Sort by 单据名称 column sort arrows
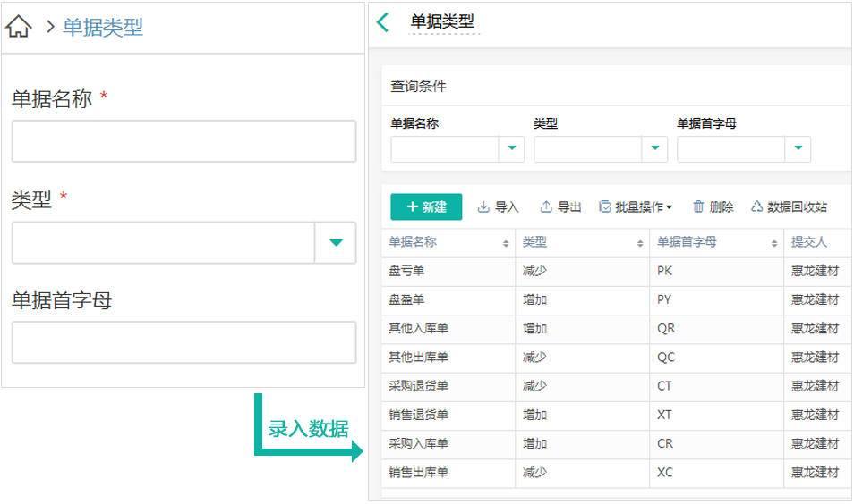This screenshot has width=854, height=504. coord(506,243)
